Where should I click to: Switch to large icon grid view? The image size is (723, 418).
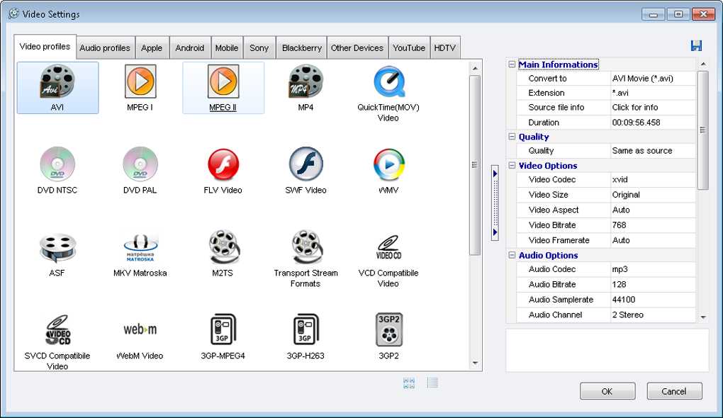(409, 383)
